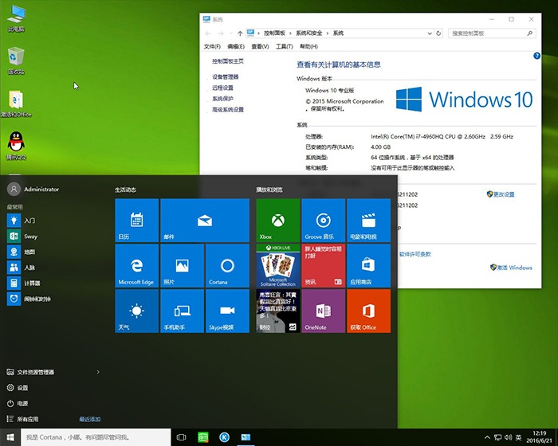558x446 pixels.
Task: Click the 获取 Office tile
Action: pyautogui.click(x=368, y=311)
